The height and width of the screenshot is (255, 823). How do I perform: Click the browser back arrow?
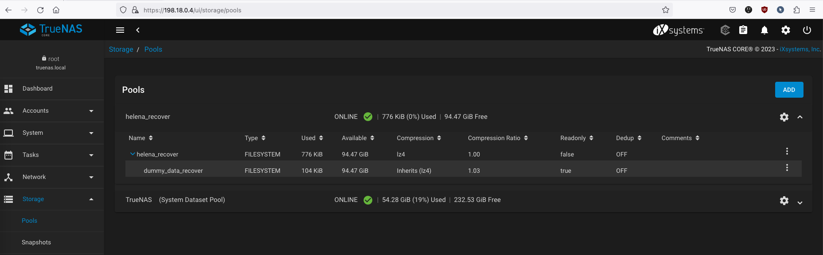click(8, 10)
